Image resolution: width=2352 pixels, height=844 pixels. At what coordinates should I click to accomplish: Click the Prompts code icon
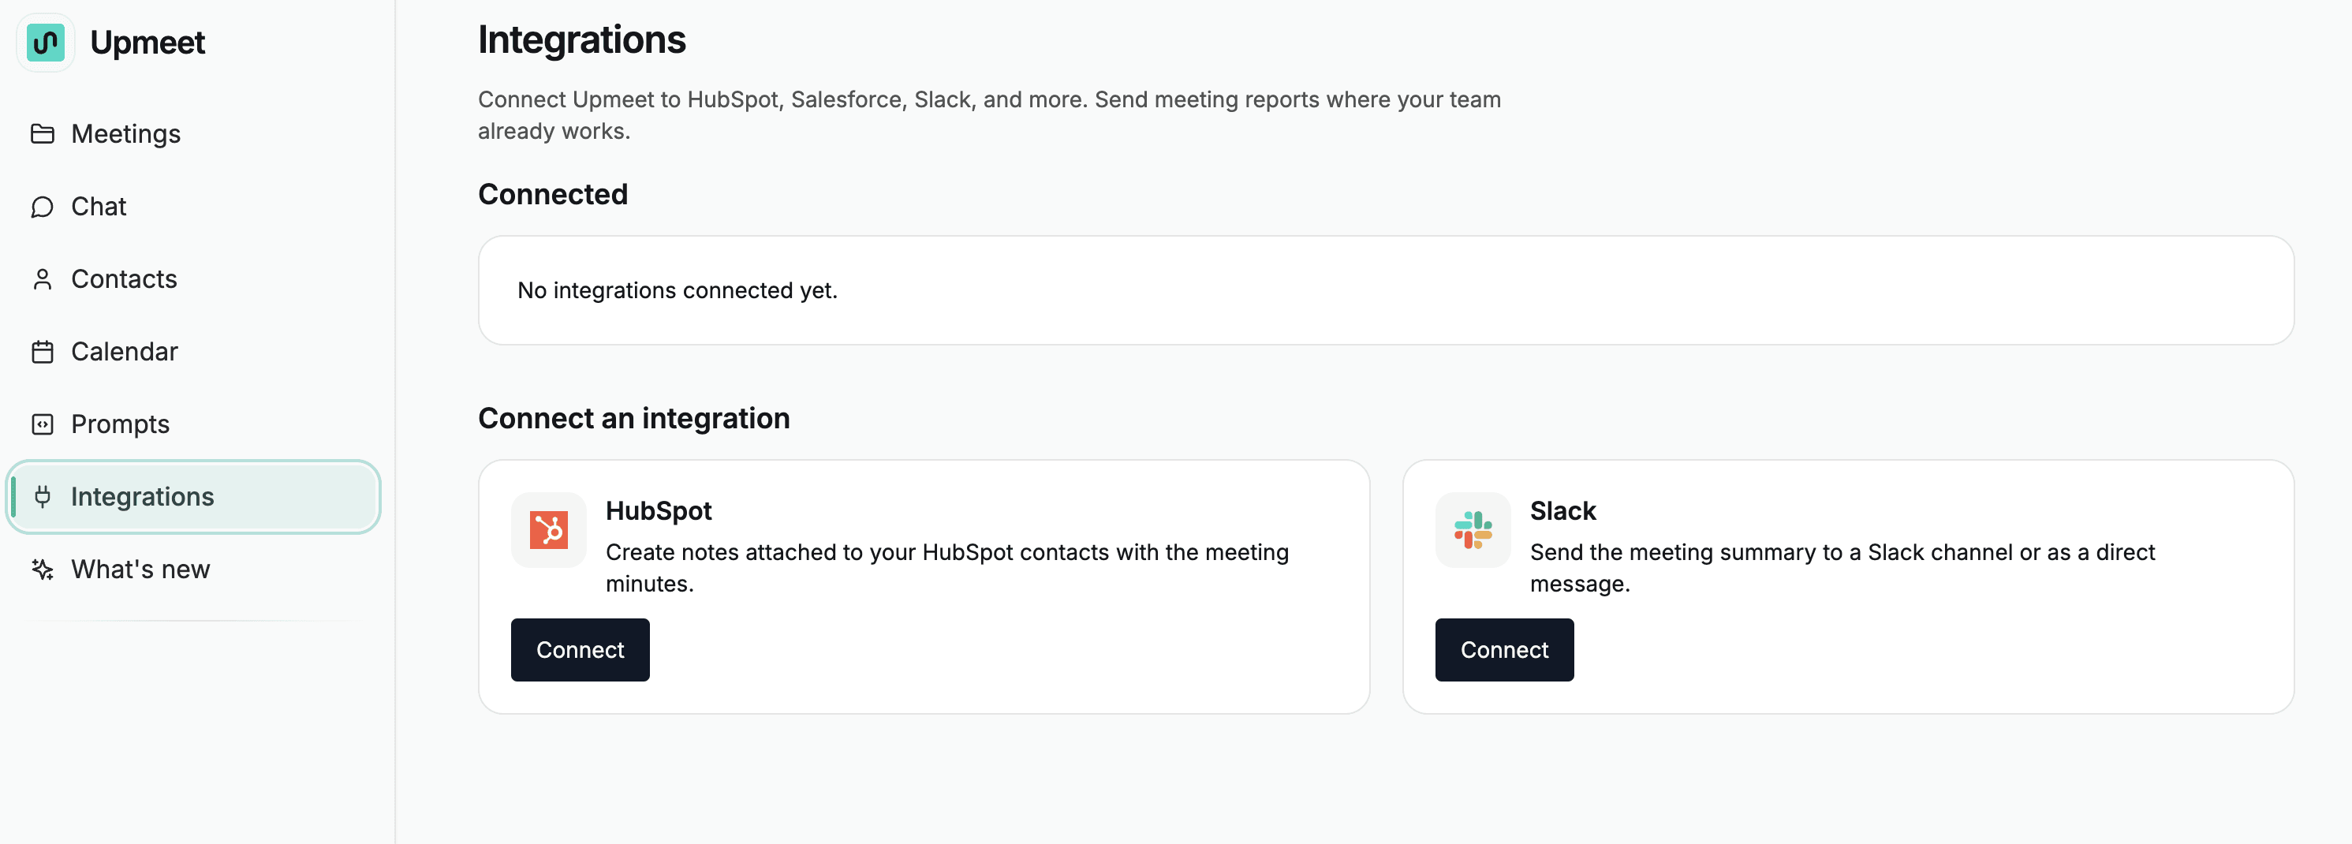(x=42, y=424)
